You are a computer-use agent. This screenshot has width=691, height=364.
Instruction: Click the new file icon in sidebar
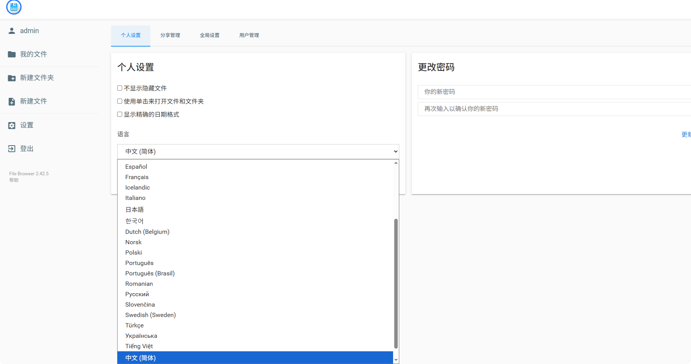click(12, 102)
